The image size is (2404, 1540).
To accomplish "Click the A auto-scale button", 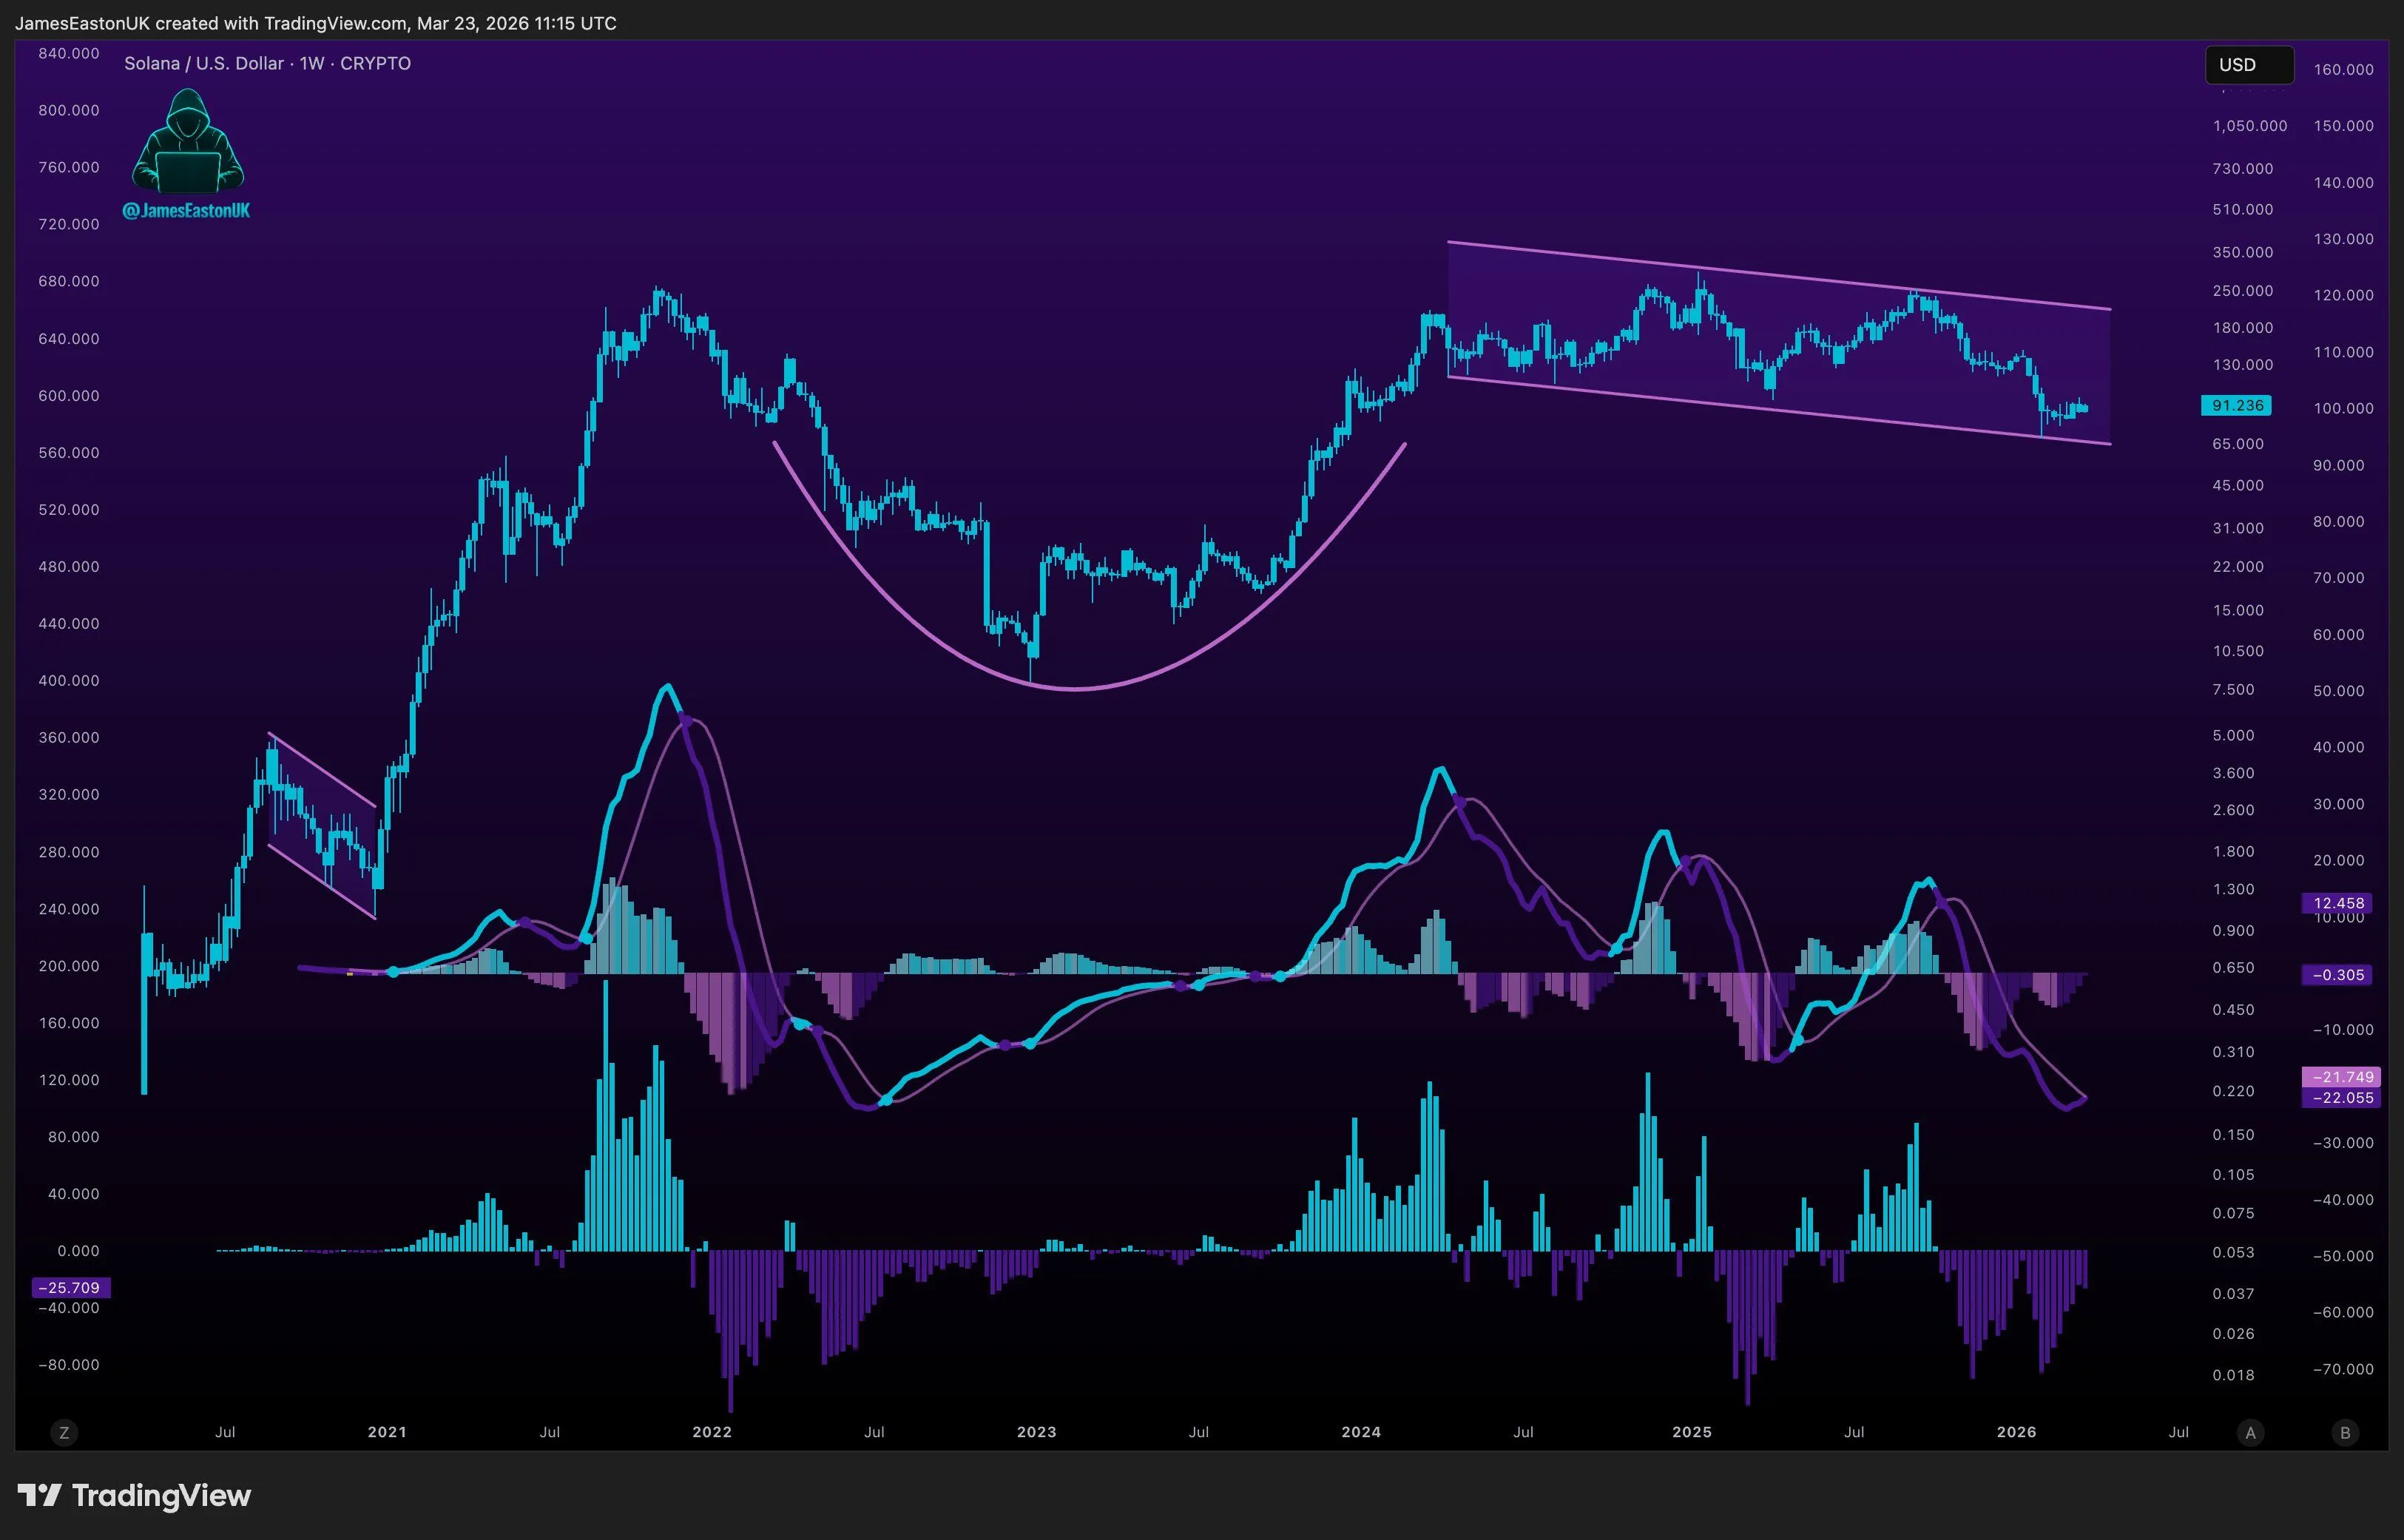I will coord(2250,1433).
